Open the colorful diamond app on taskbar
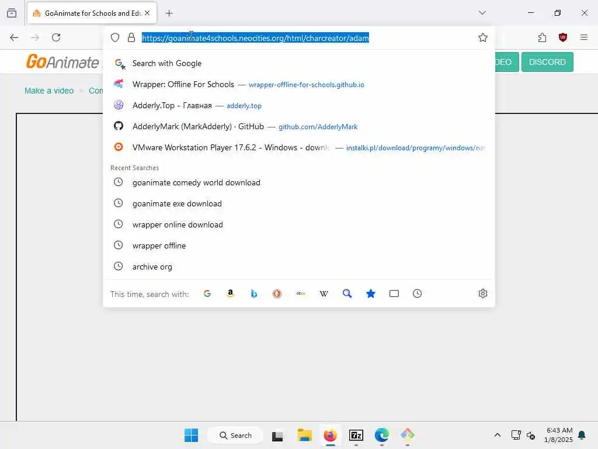 click(x=407, y=435)
